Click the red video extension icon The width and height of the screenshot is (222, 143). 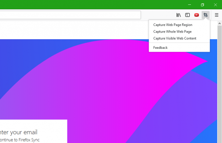(x=196, y=15)
